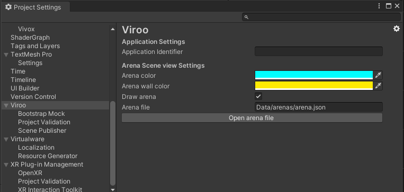Click the Draw arena label
This screenshot has height=192, width=404.
click(139, 97)
